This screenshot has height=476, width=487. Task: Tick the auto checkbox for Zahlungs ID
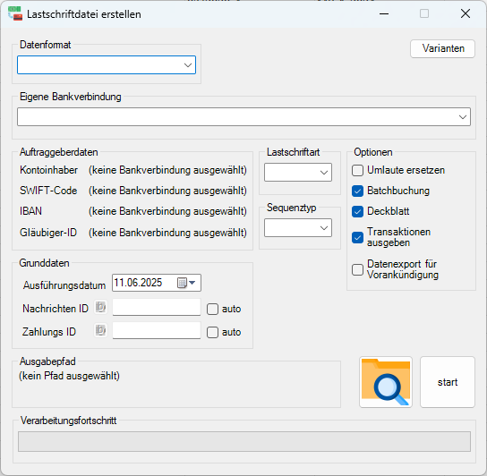click(x=212, y=332)
